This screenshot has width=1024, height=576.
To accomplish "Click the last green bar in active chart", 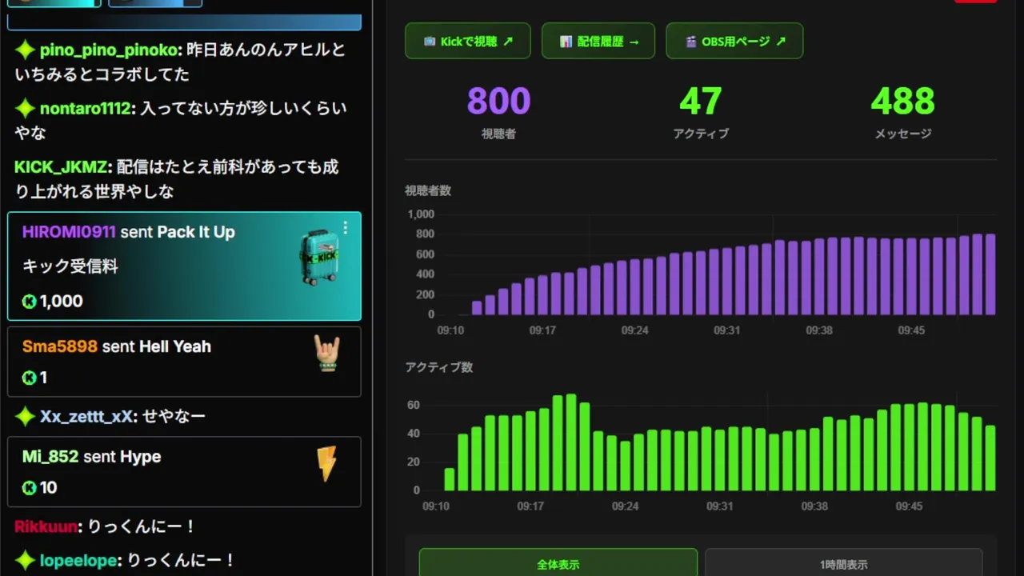I will coord(990,458).
